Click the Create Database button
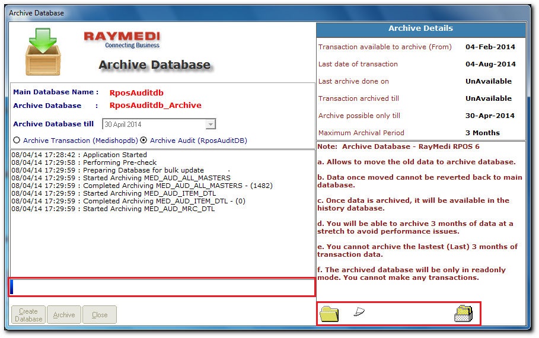The height and width of the screenshot is (338, 539). 28,315
